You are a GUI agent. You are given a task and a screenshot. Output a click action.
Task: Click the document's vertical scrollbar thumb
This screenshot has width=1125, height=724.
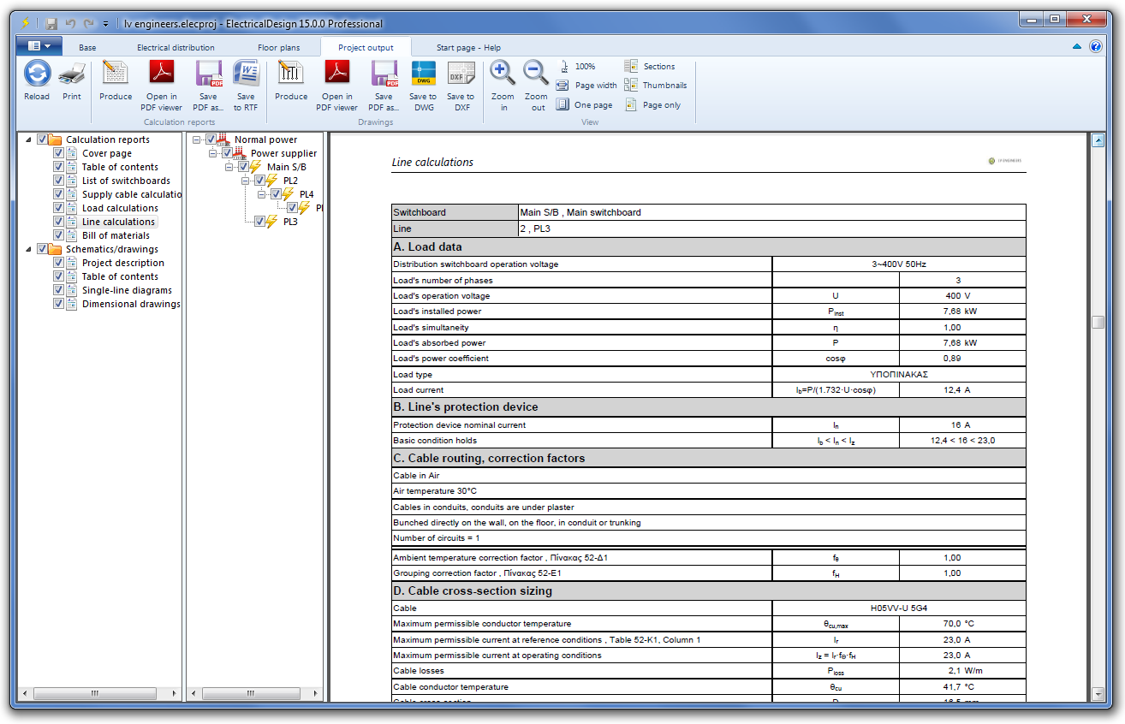tap(1098, 323)
